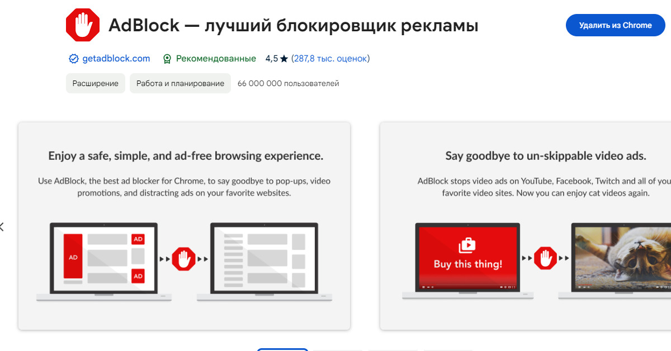Click the hand icon in the video-ads slide

coord(546,258)
